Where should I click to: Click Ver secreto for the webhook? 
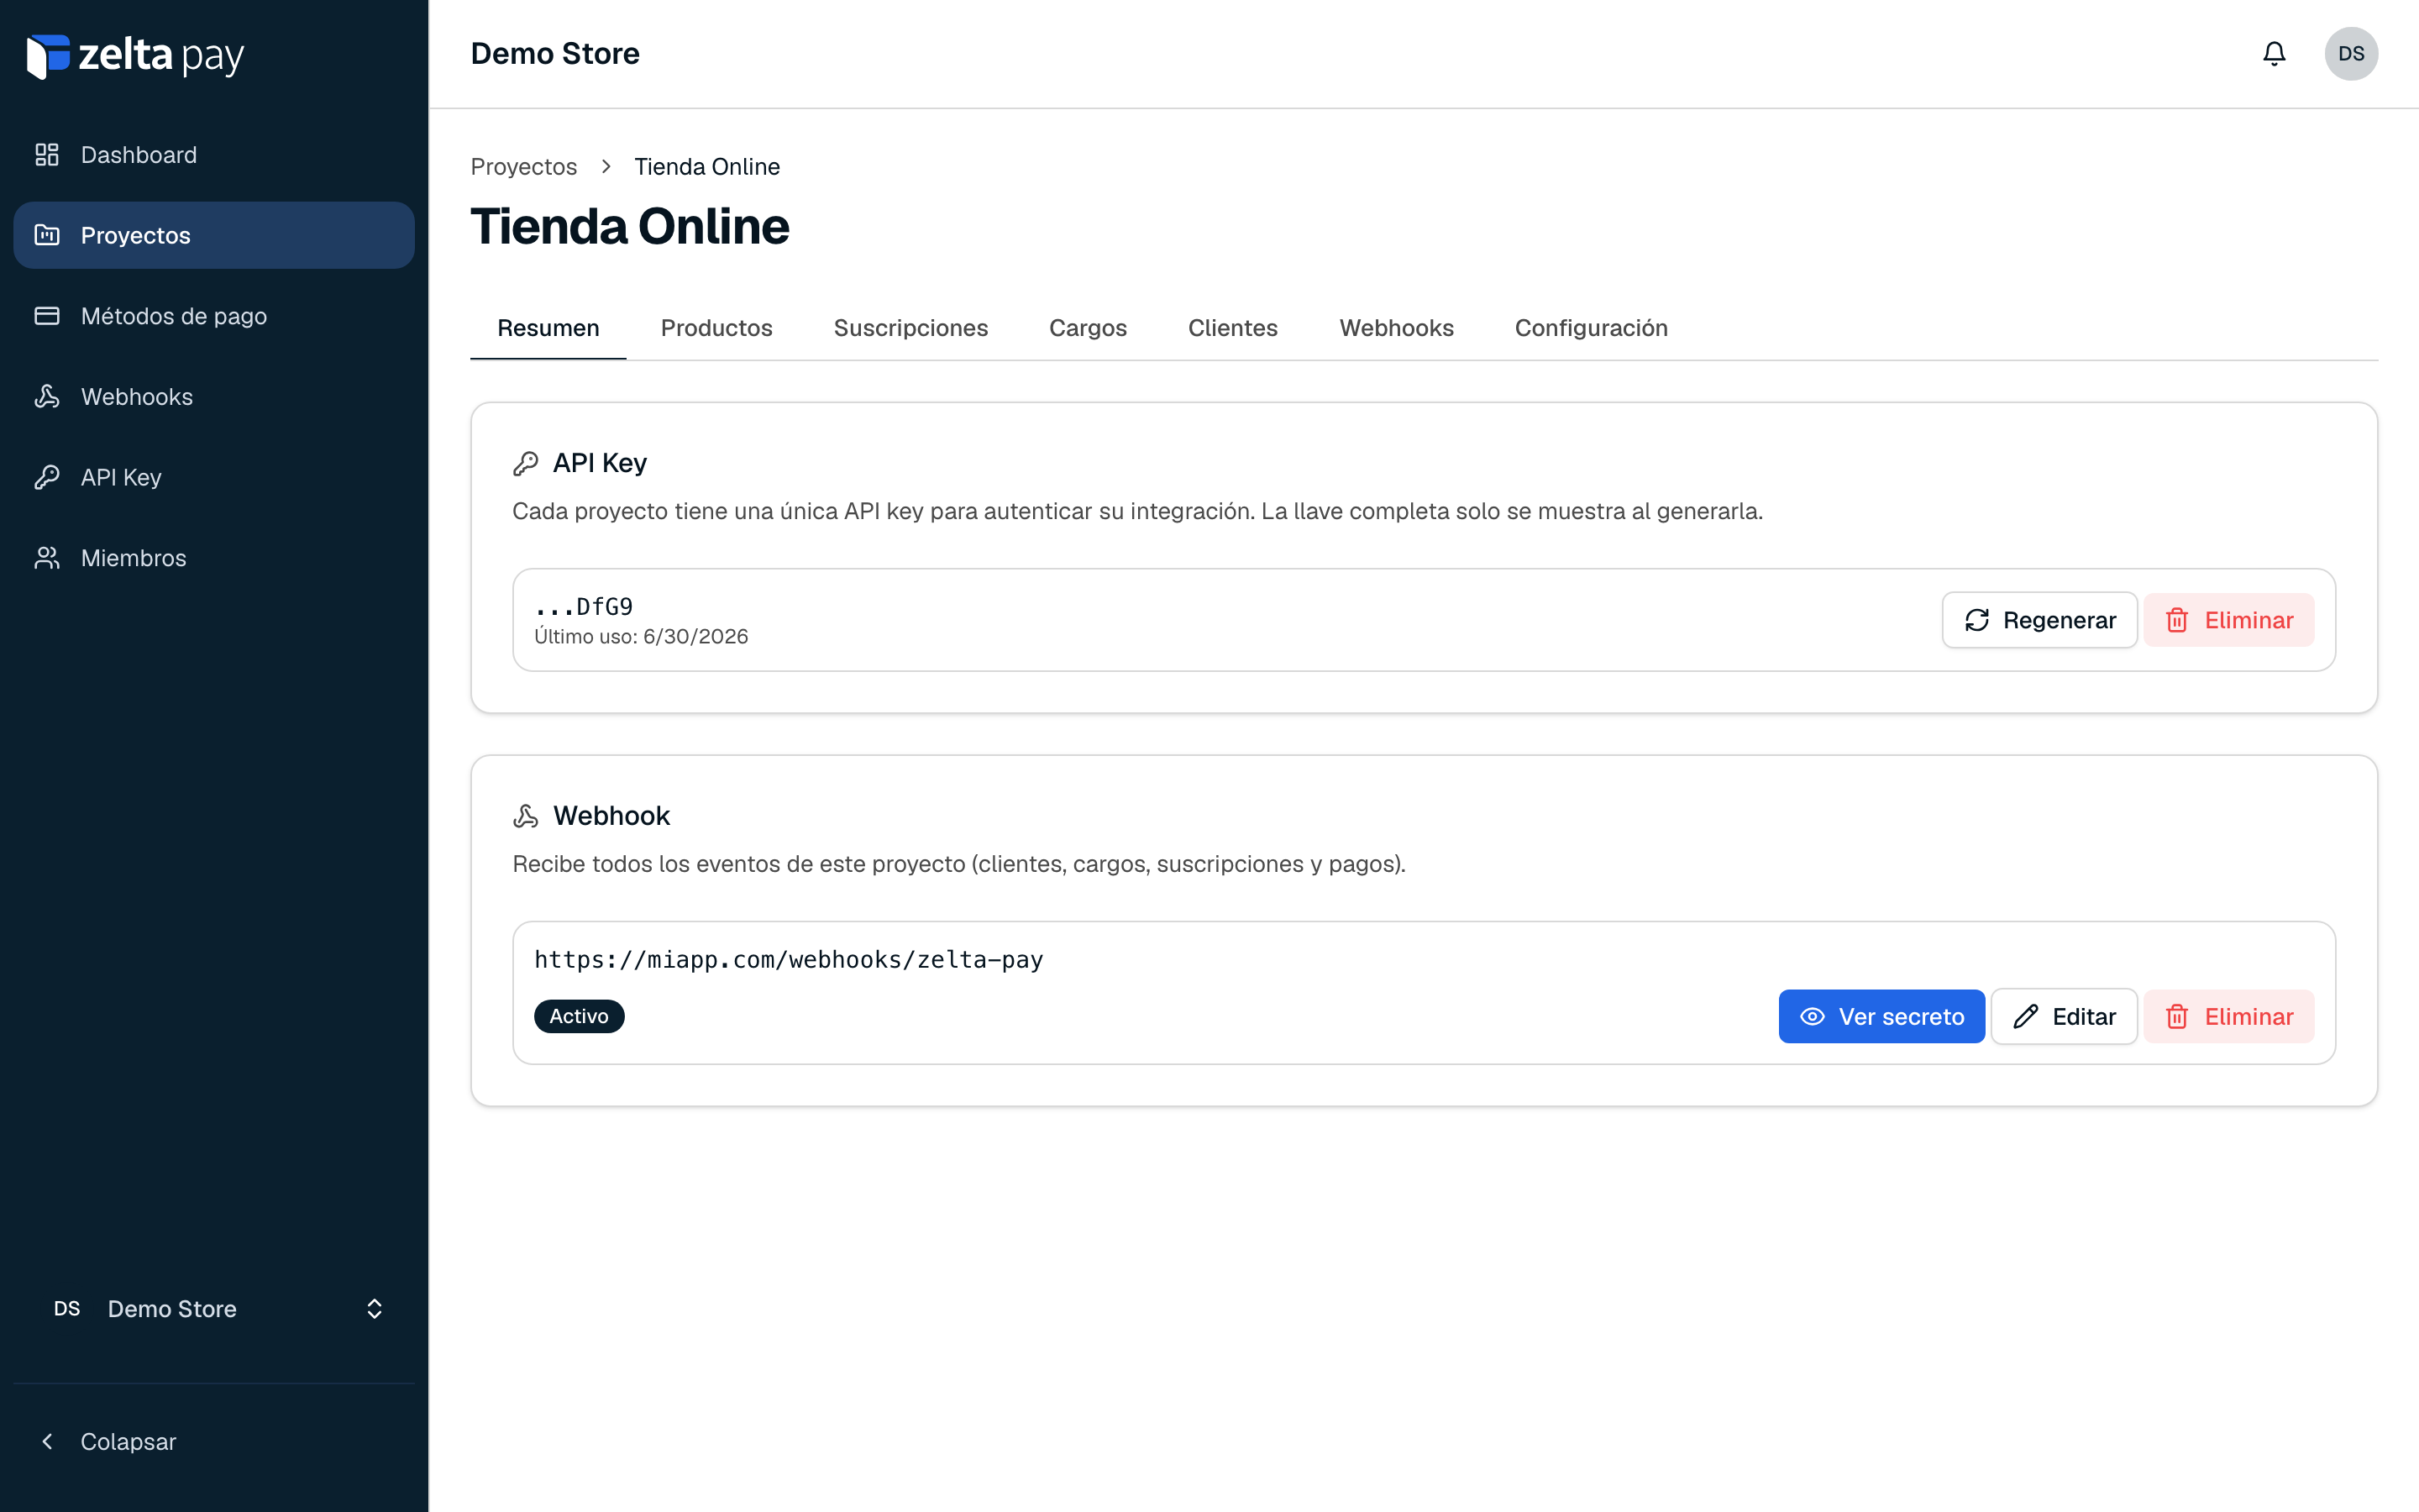tap(1881, 1017)
